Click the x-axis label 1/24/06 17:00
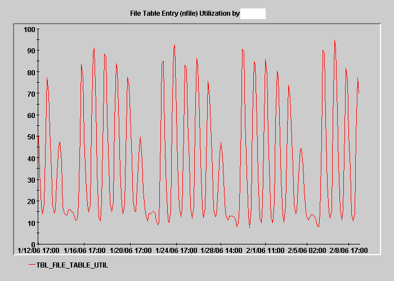Screen dimensions: 394x281 [176, 251]
